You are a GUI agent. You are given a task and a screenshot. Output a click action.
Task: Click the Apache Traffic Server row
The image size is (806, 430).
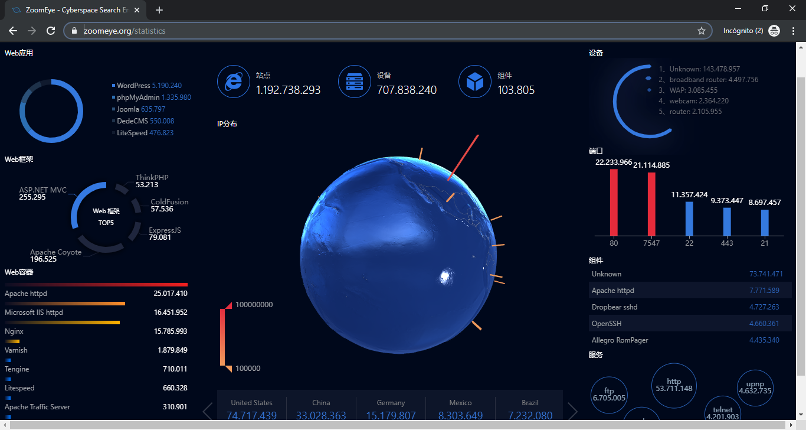coord(96,407)
